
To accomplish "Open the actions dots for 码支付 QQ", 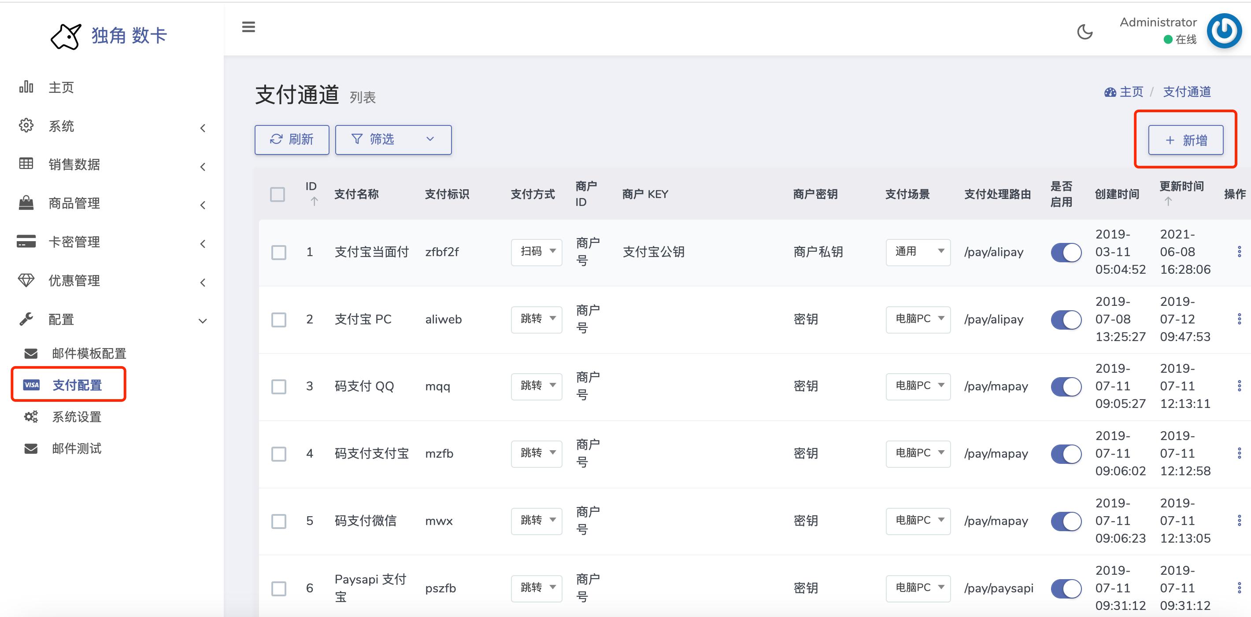I will coord(1239,386).
